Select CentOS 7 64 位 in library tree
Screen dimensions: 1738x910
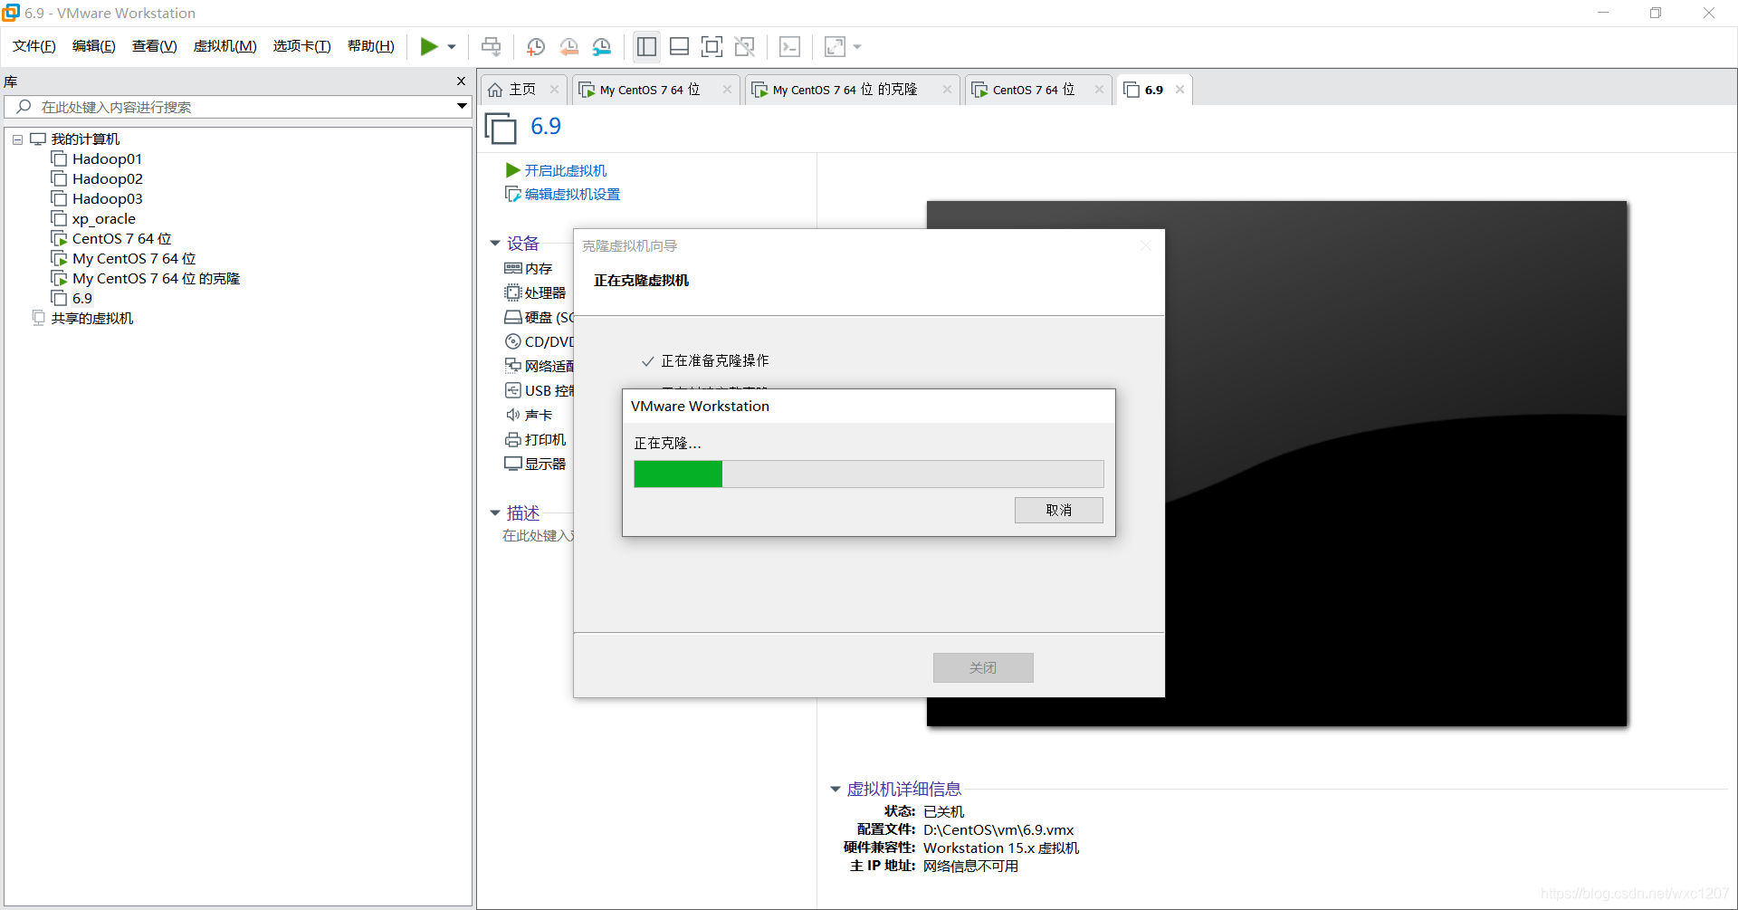121,239
